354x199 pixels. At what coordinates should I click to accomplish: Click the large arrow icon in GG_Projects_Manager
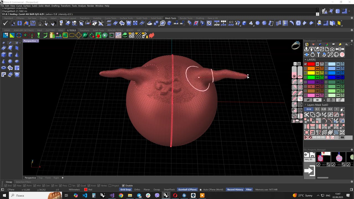[309, 171]
